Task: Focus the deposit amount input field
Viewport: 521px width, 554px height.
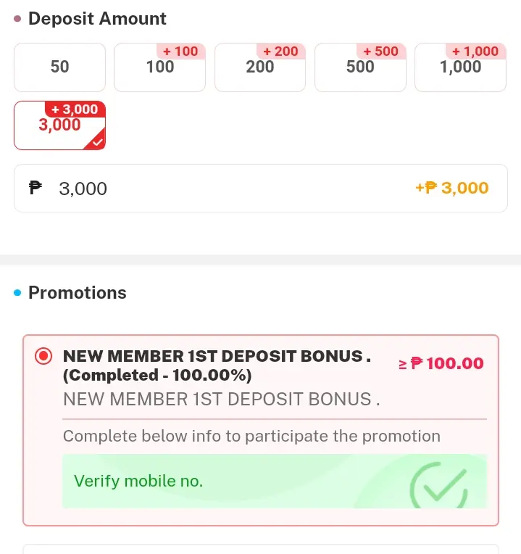Action: [261, 188]
